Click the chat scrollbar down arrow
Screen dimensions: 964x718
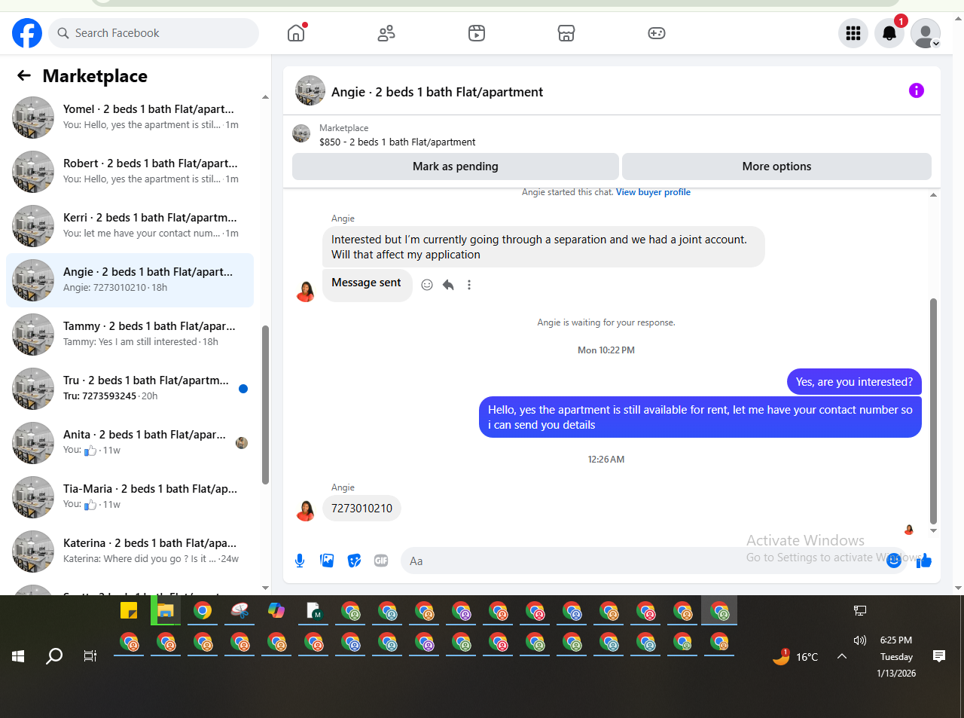pyautogui.click(x=933, y=531)
